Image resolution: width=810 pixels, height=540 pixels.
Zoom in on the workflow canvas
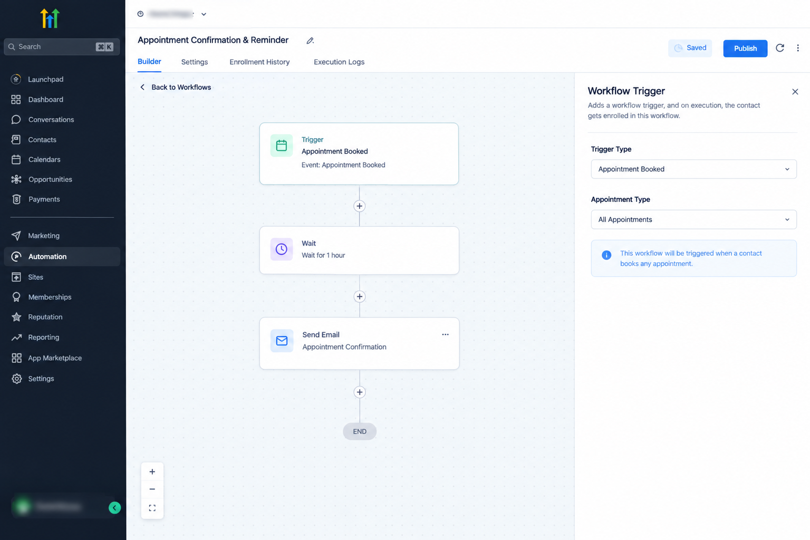[152, 472]
